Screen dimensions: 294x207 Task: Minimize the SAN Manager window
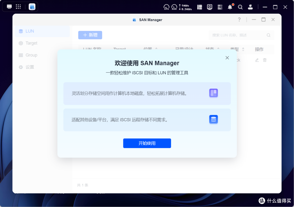coord(254,20)
